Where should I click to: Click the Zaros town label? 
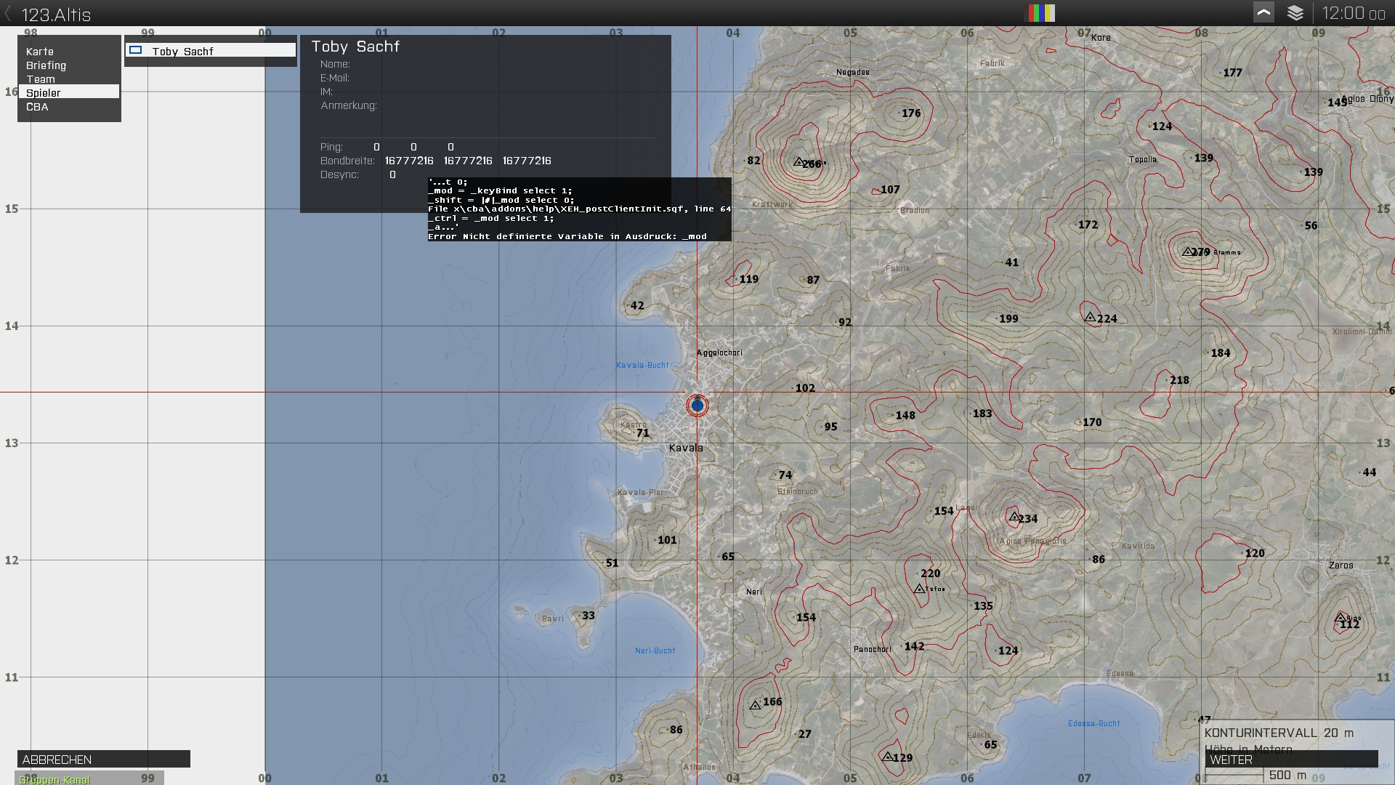point(1341,565)
